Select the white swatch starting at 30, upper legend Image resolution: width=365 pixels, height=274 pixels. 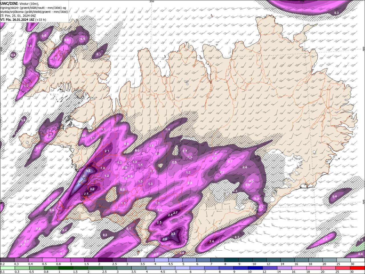click(x=358, y=260)
